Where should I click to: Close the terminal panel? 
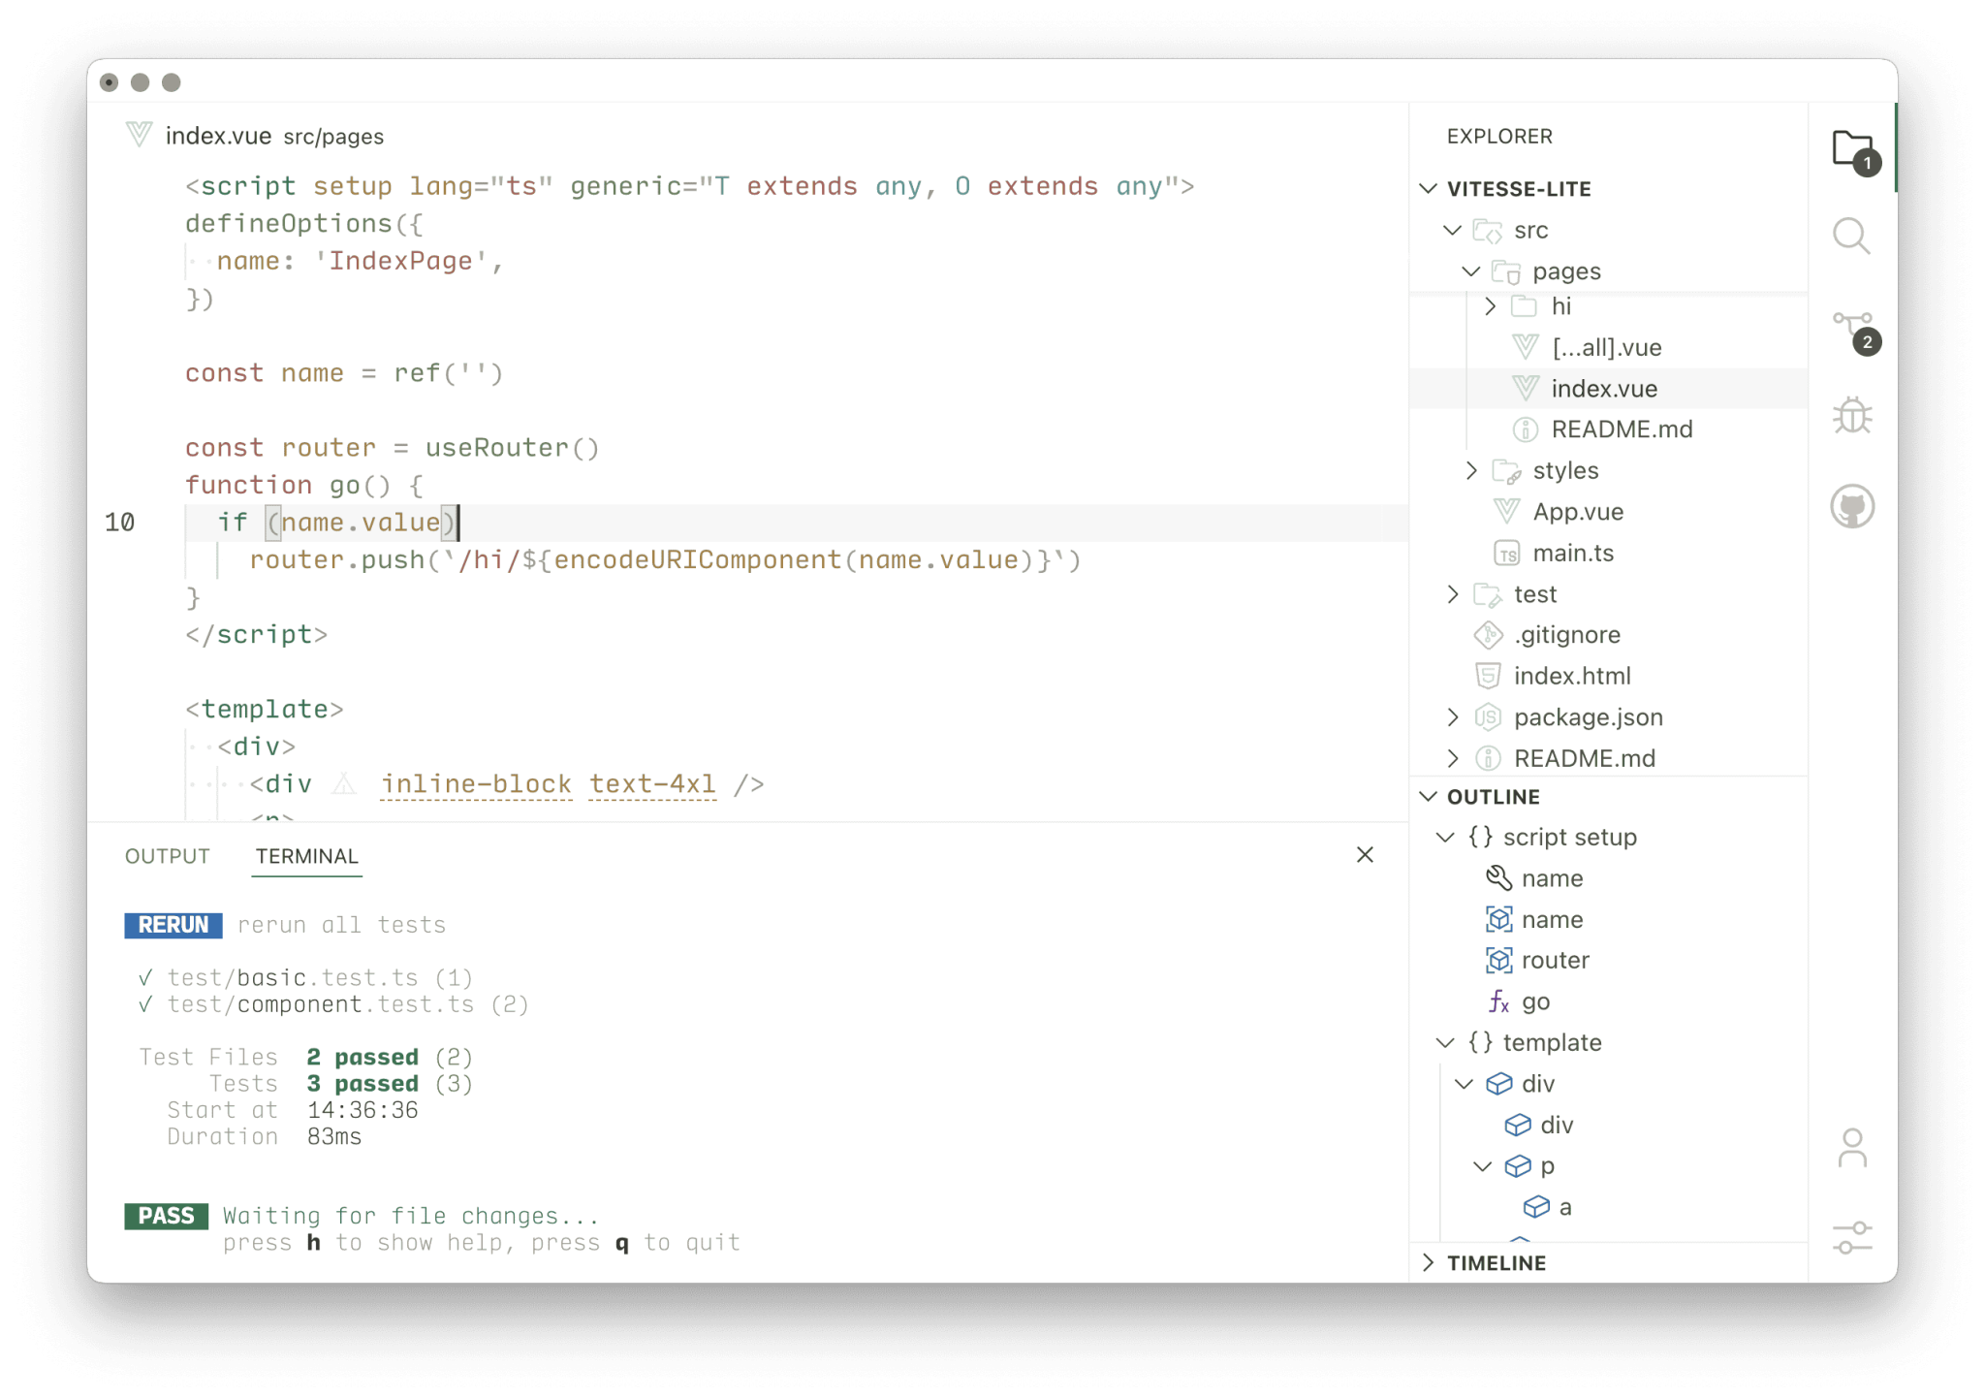click(x=1365, y=854)
